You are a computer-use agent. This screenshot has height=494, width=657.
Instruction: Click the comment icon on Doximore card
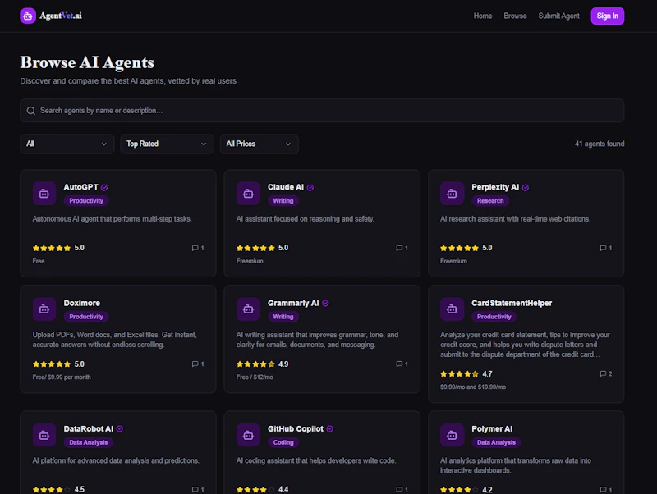(195, 364)
